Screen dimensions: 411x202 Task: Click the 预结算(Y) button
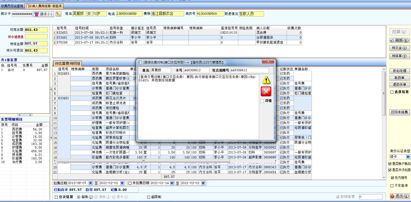pyautogui.click(x=399, y=56)
